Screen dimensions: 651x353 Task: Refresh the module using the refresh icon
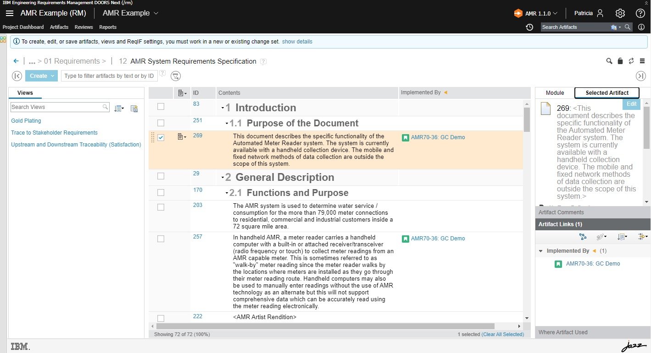coord(631,61)
